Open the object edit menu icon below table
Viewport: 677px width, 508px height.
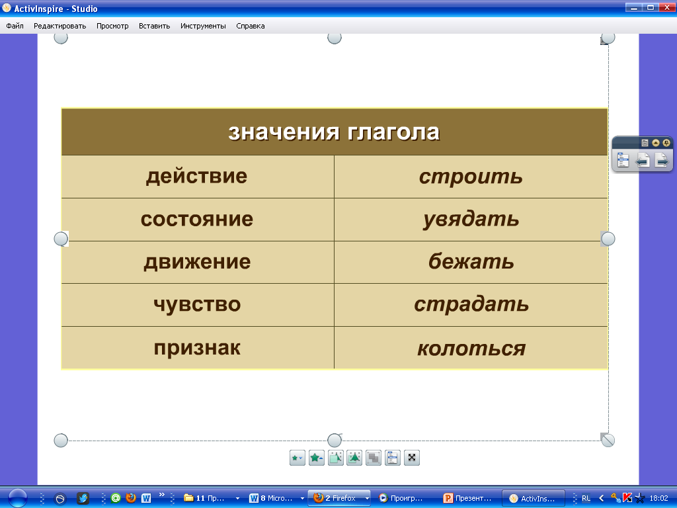coord(393,458)
